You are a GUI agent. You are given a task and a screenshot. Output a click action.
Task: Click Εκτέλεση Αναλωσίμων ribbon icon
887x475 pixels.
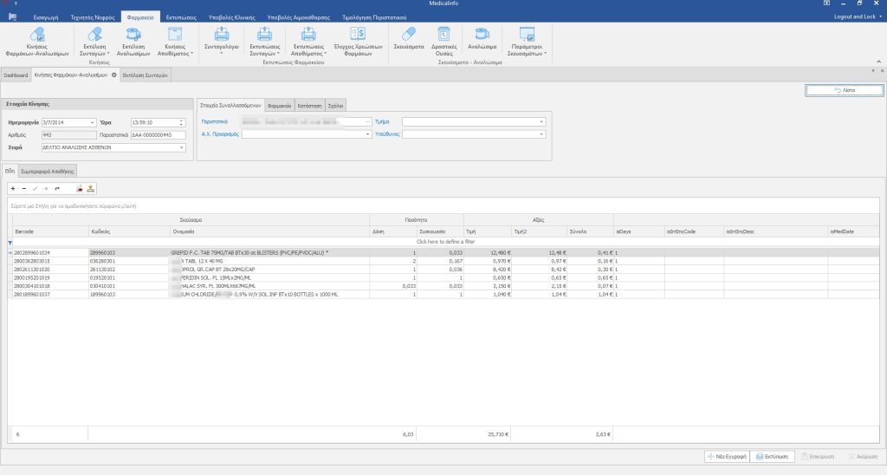pyautogui.click(x=133, y=36)
